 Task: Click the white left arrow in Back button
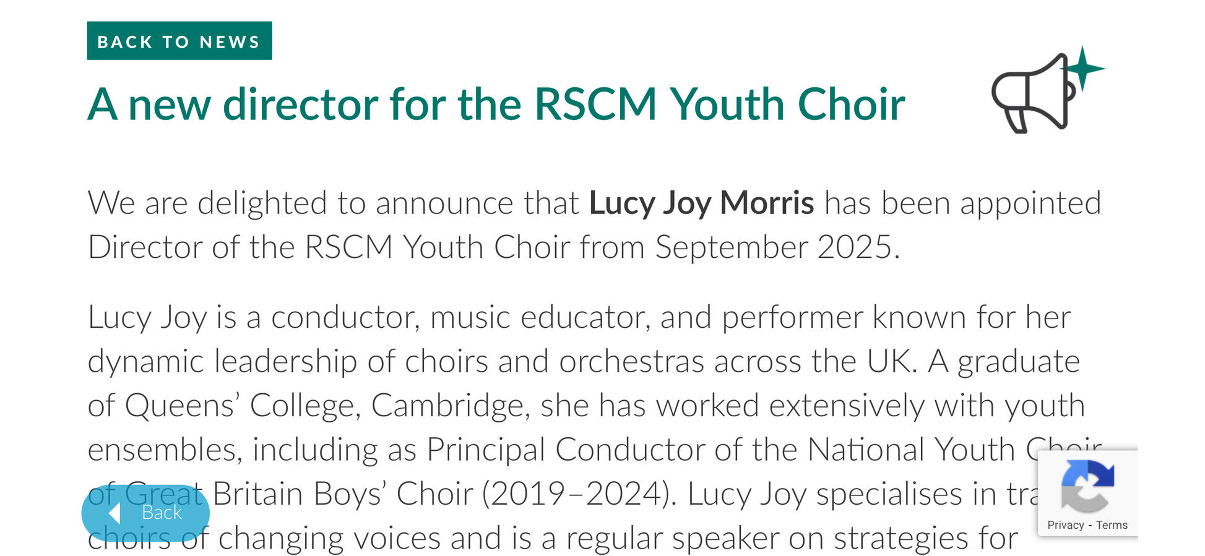(114, 513)
